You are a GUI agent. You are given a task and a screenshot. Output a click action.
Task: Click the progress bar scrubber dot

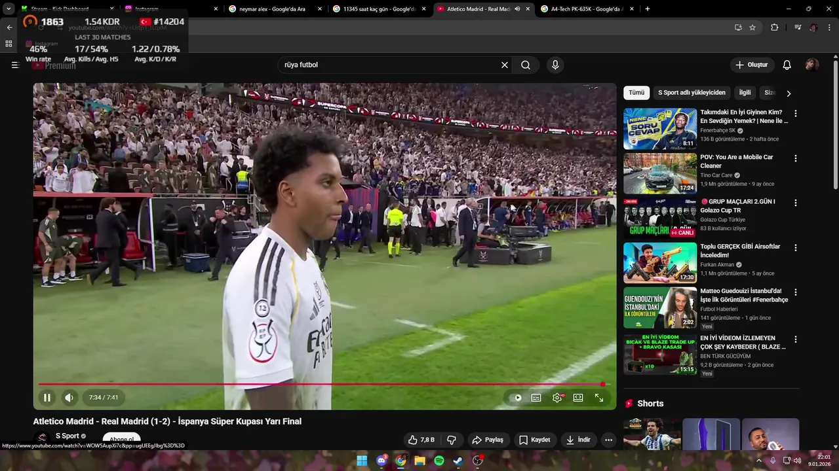(x=603, y=385)
